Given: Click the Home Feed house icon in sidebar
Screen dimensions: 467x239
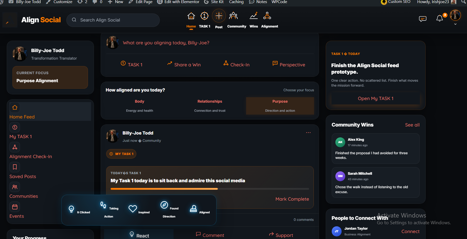Looking at the screenshot, I should click(x=15, y=107).
